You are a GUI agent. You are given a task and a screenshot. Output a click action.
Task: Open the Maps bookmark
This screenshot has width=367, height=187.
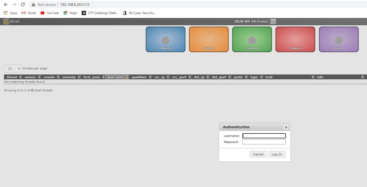tap(70, 13)
